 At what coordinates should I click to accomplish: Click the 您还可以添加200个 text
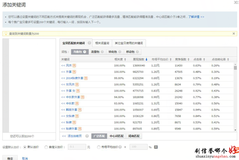pyautogui.click(x=22, y=136)
